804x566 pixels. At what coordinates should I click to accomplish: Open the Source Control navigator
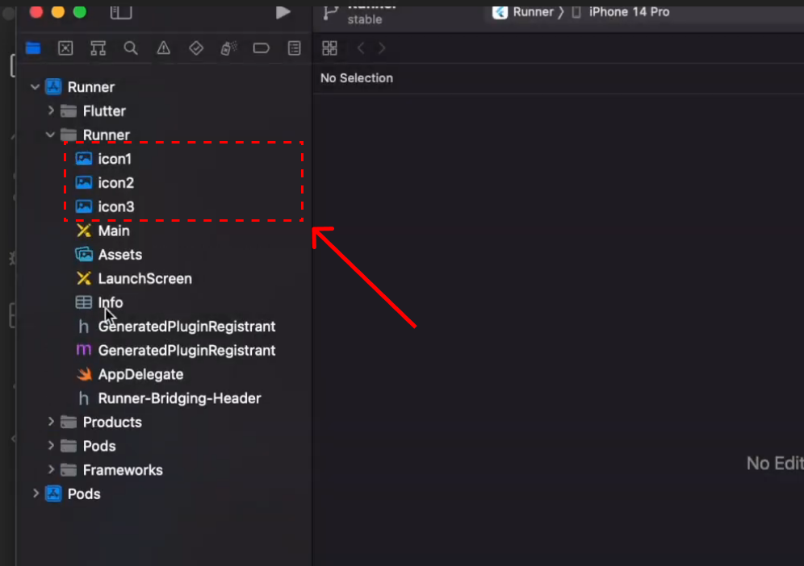pyautogui.click(x=65, y=48)
